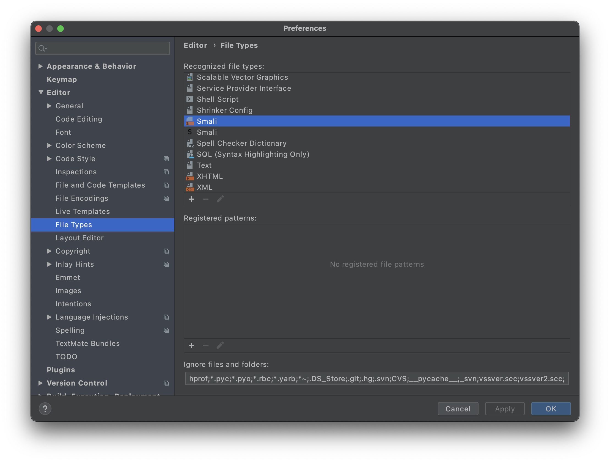Click the Spell Checker Dictionary icon
This screenshot has width=610, height=462.
point(190,144)
